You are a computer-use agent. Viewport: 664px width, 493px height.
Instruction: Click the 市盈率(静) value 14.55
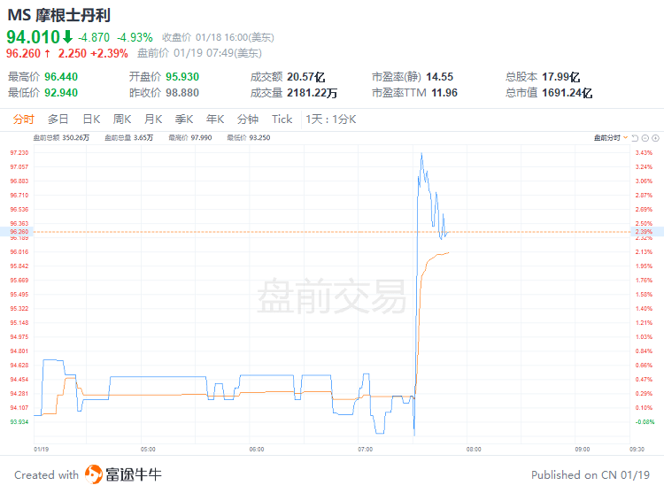coord(439,77)
